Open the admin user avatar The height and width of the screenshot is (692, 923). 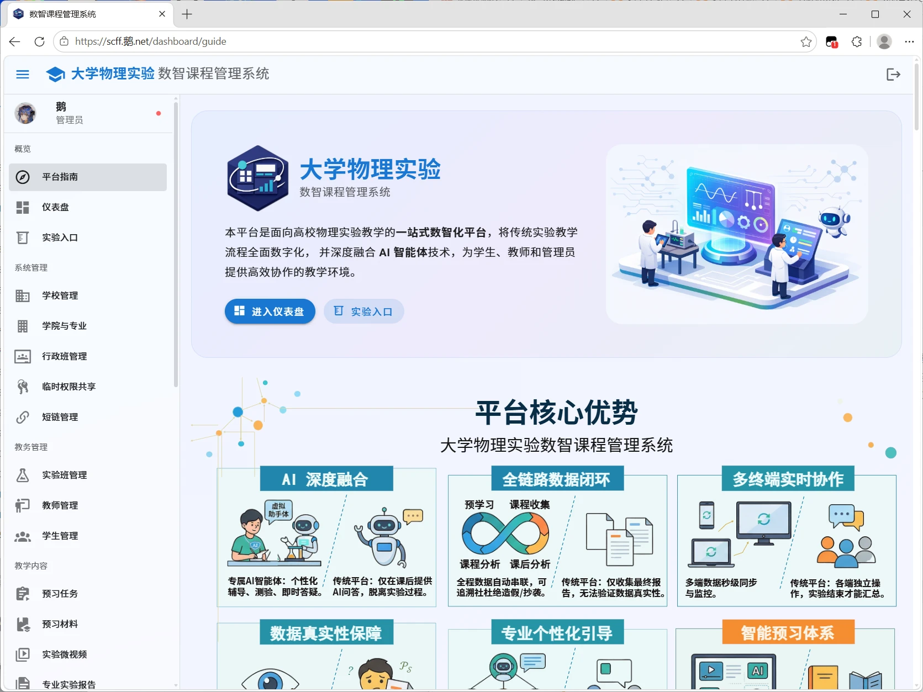tap(25, 113)
